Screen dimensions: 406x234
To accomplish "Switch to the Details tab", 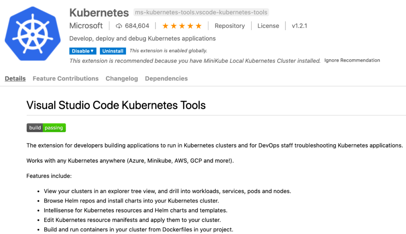I will click(x=15, y=79).
